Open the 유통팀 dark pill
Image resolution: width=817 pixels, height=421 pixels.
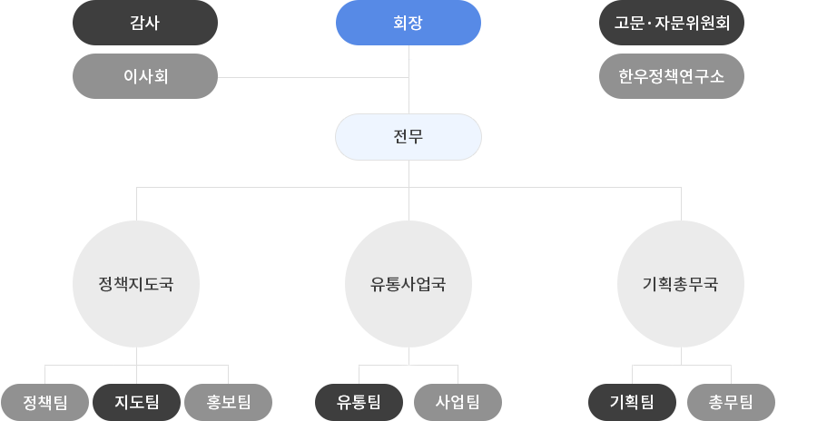[x=359, y=402]
